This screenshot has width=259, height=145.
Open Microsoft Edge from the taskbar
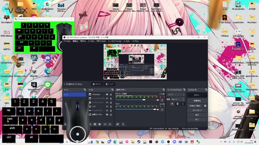(115, 142)
